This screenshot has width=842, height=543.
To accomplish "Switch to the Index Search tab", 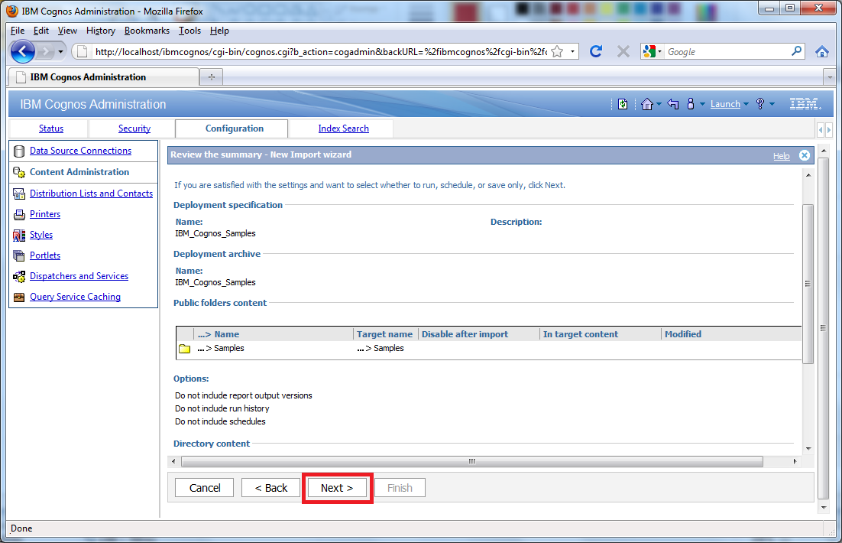I will click(343, 128).
